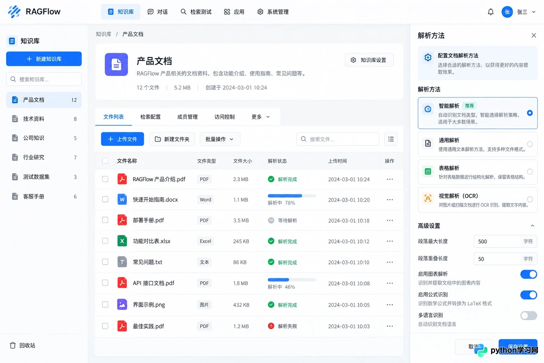Enable the 多语言识别 switch

pos(529,315)
